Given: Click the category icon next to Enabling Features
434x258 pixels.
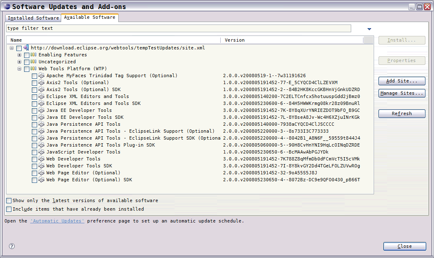Looking at the screenshot, I should [34, 55].
